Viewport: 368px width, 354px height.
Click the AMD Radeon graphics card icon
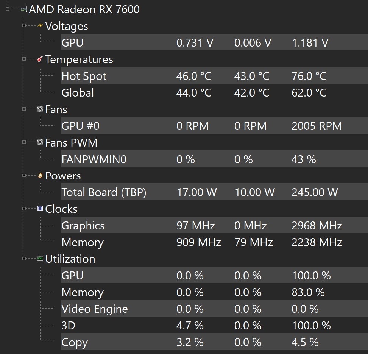23,9
